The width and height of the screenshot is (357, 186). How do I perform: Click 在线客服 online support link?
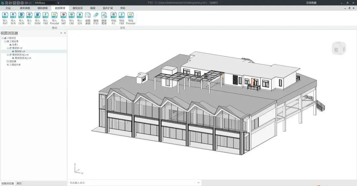311,3
